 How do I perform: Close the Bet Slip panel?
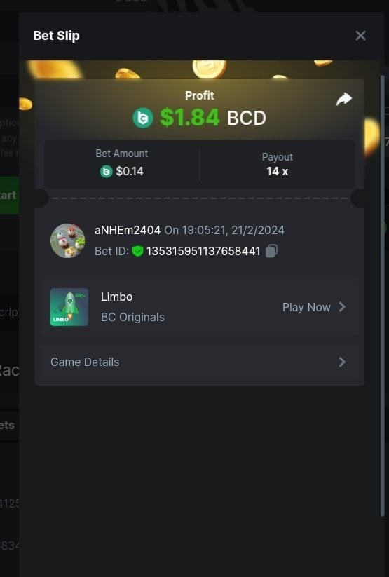[361, 36]
